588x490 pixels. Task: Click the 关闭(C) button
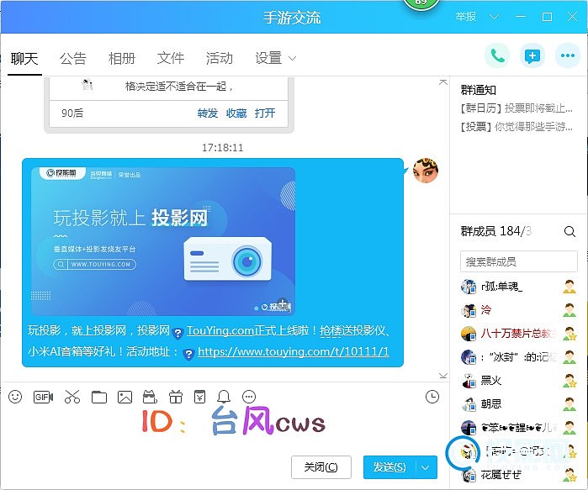(x=321, y=467)
